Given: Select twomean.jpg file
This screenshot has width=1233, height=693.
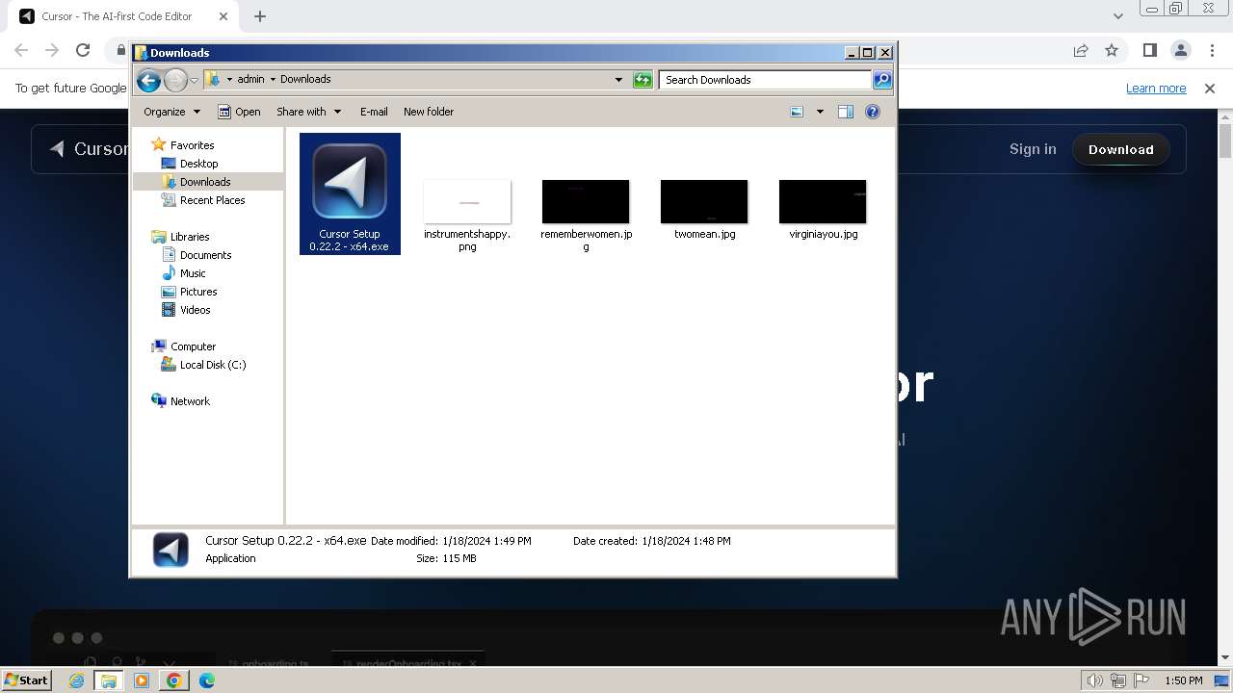Looking at the screenshot, I should 704,209.
